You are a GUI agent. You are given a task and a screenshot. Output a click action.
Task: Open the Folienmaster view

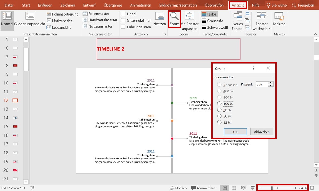(x=96, y=14)
